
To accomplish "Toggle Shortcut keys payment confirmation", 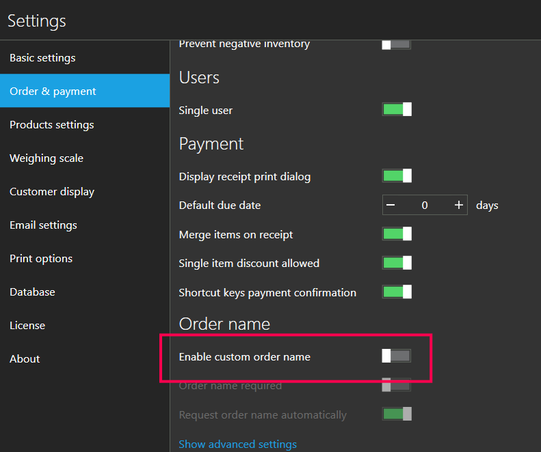I will pos(397,292).
